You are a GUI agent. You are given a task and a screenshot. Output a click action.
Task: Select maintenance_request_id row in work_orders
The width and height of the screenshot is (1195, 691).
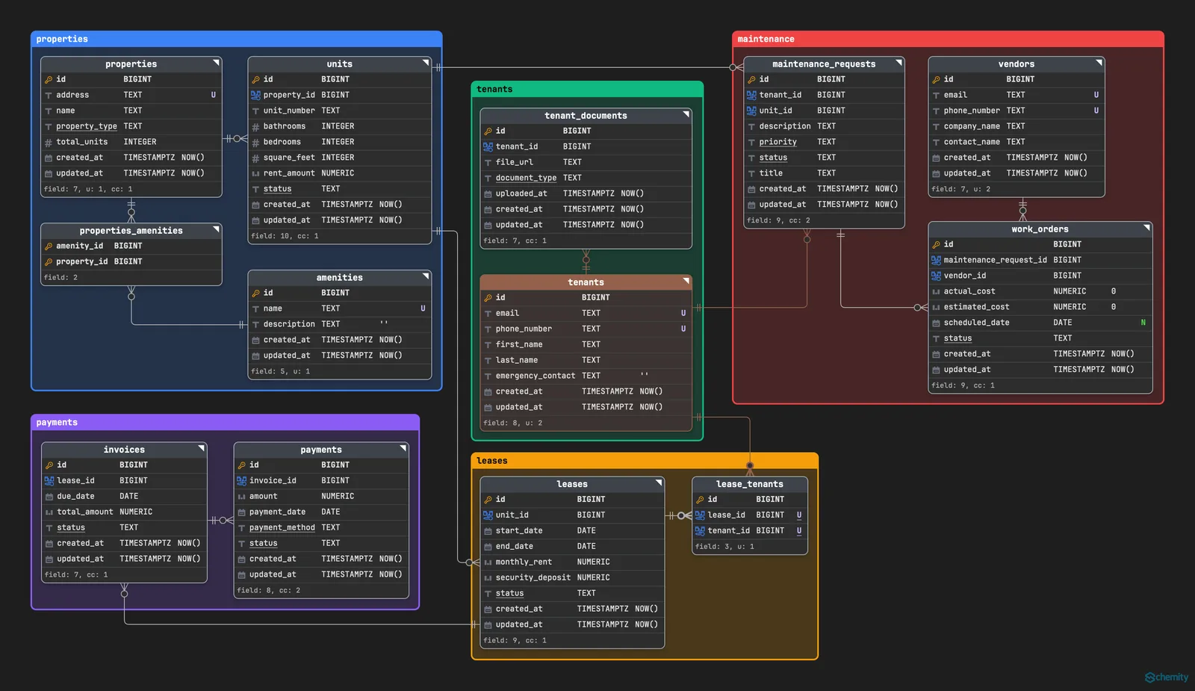coord(1040,260)
